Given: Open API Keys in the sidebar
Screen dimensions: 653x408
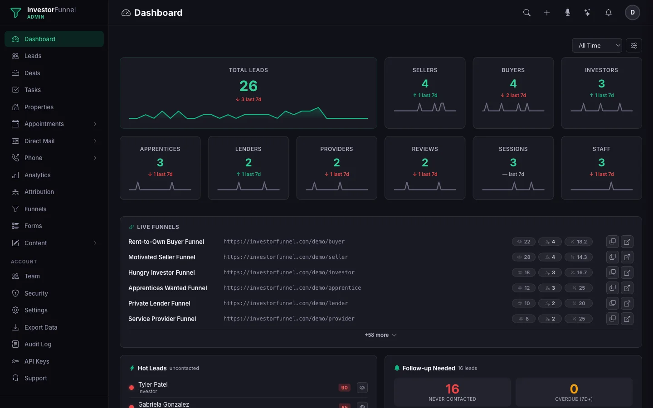Looking at the screenshot, I should pyautogui.click(x=54, y=361).
